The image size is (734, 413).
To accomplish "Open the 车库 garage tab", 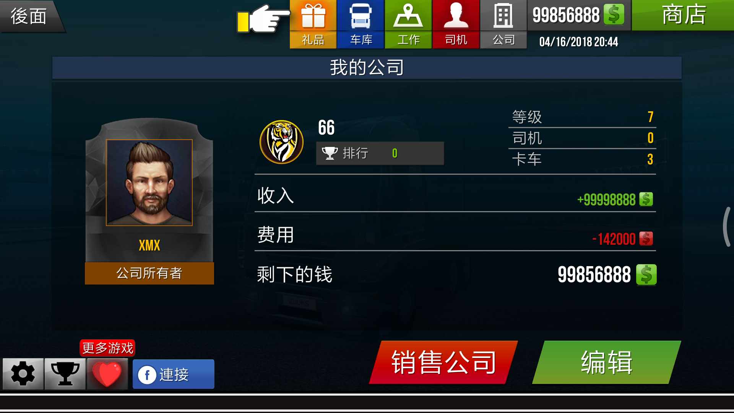I will [x=361, y=24].
